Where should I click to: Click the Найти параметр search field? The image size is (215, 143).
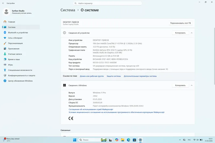[107, 3]
